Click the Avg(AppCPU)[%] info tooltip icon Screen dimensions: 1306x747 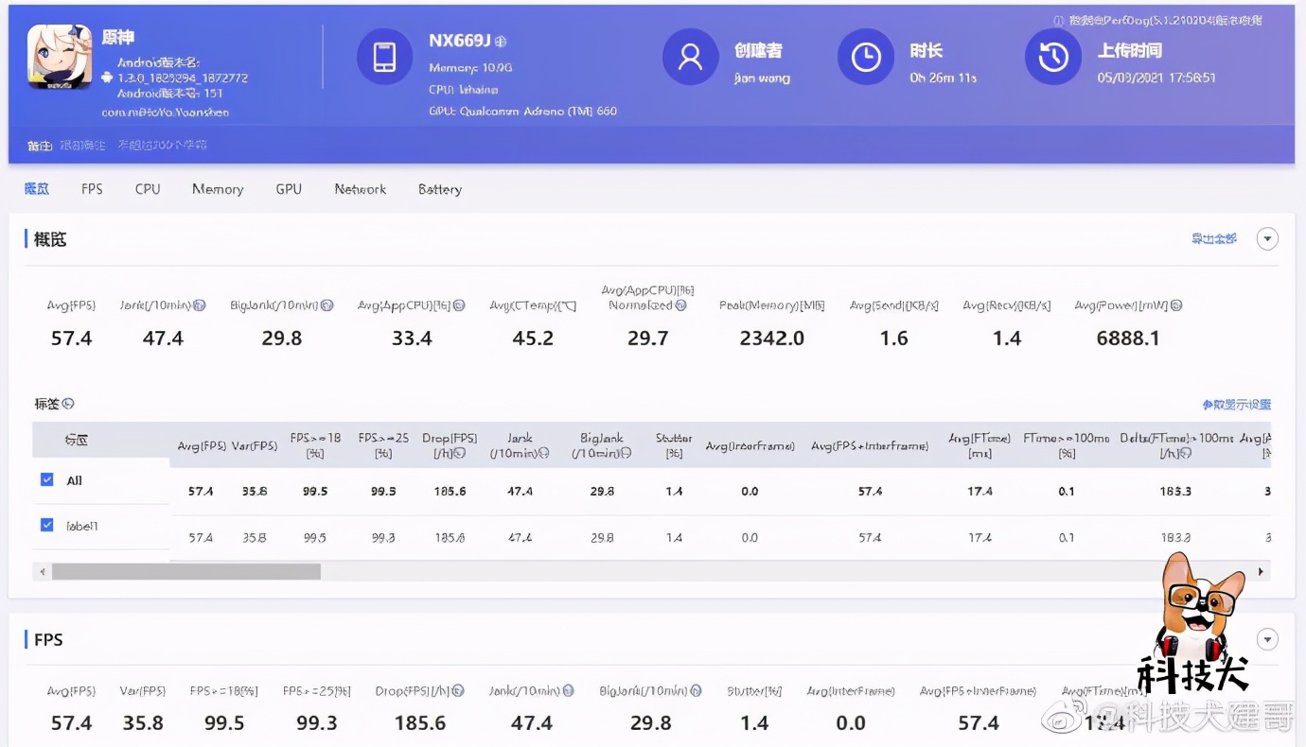pyautogui.click(x=459, y=304)
